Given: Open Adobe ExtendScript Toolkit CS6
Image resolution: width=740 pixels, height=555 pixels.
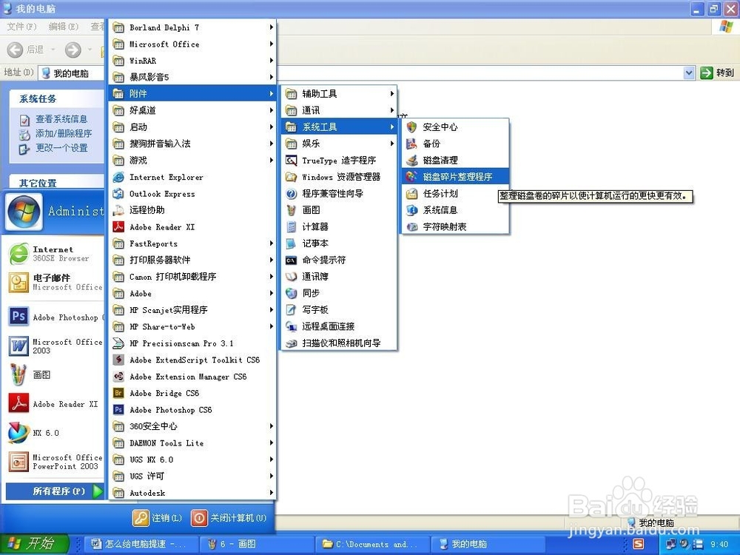Looking at the screenshot, I should point(192,360).
